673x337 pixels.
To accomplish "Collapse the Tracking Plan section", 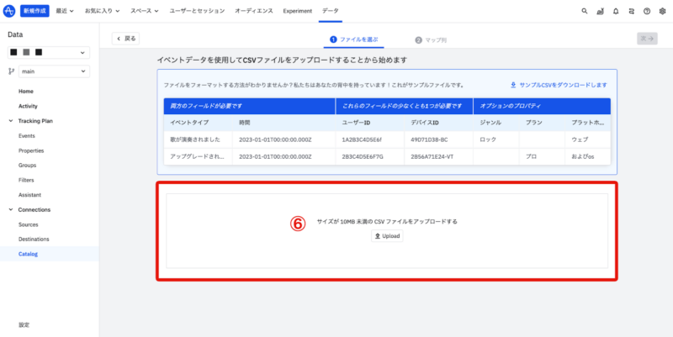I will [x=11, y=121].
